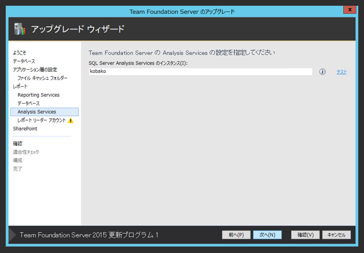Open Reporting Services step
The image size is (364, 253).
click(x=38, y=95)
